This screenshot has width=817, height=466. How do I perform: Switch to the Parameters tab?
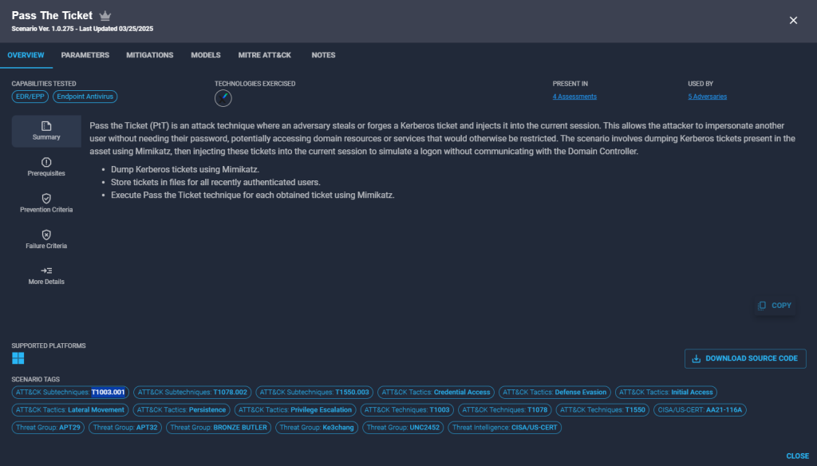click(85, 55)
